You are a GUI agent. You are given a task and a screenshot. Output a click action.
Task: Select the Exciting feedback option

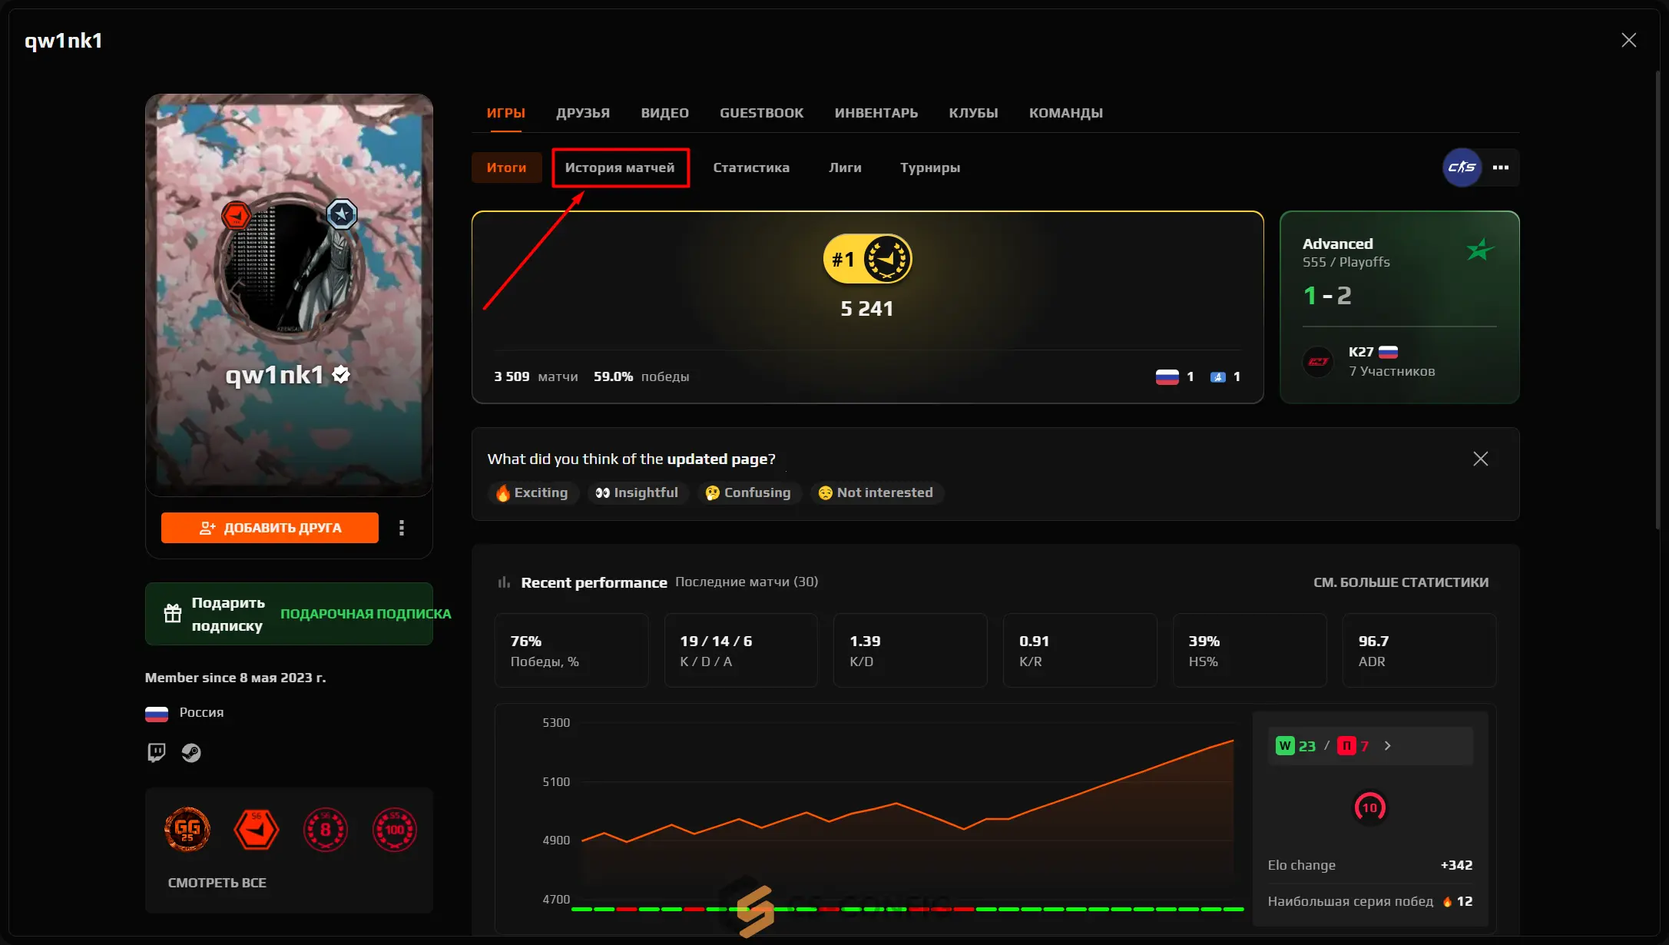click(532, 493)
